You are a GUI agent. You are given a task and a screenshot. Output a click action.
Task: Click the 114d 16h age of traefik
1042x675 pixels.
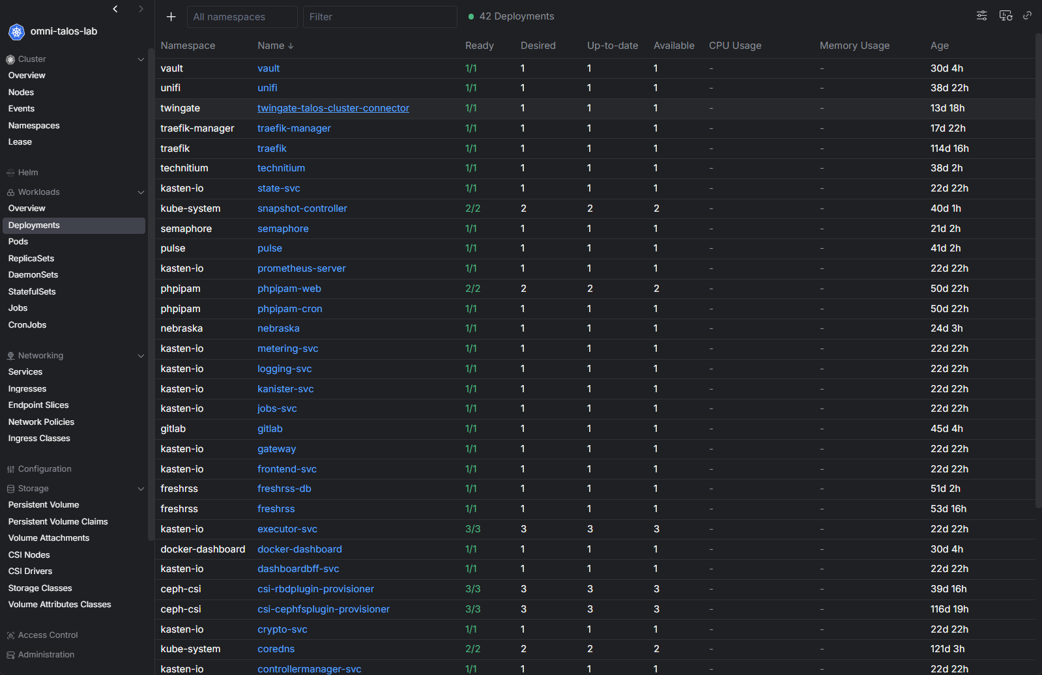point(949,149)
